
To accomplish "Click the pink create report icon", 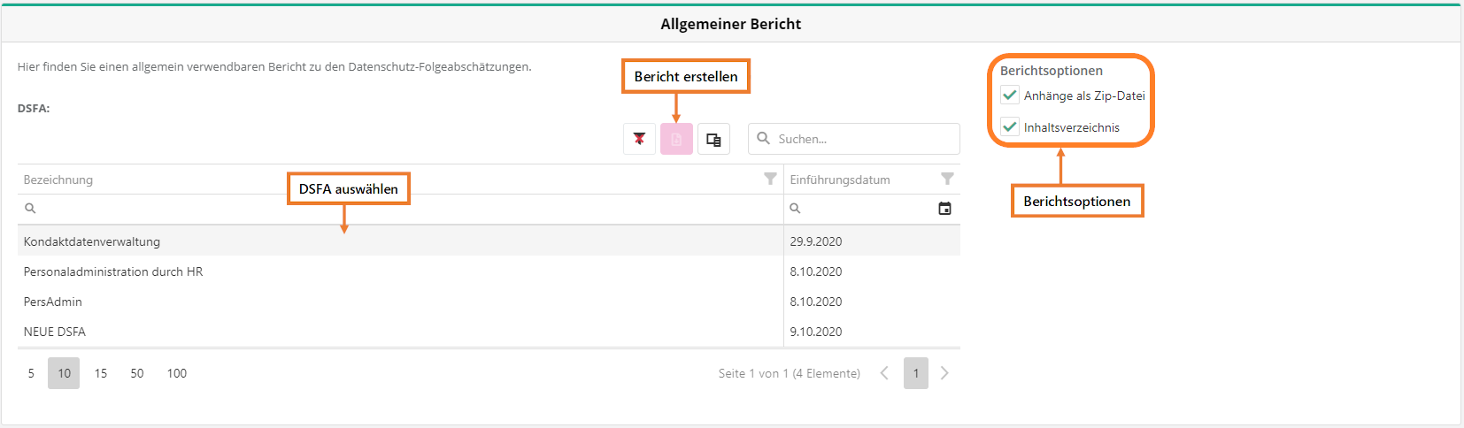I will [676, 139].
